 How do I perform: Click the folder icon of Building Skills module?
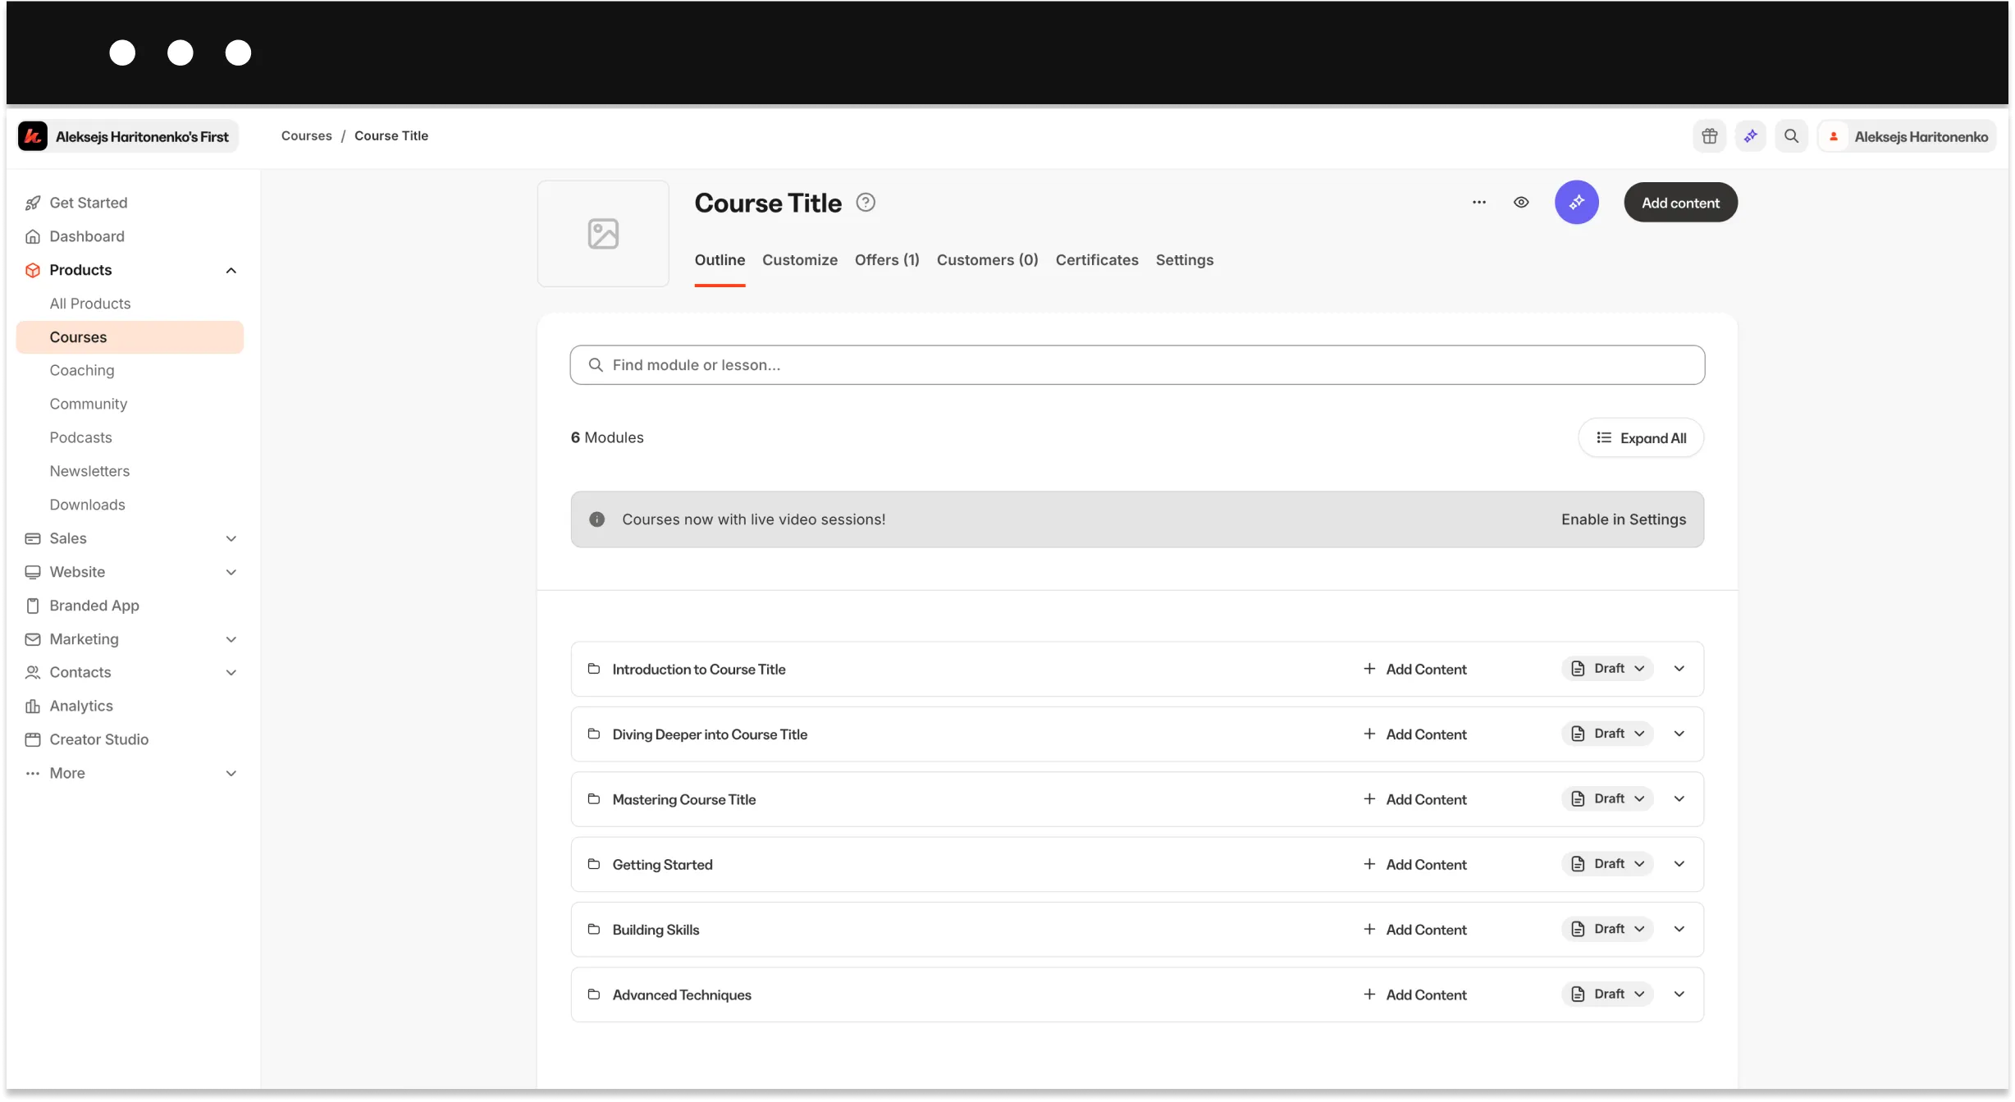pyautogui.click(x=594, y=929)
